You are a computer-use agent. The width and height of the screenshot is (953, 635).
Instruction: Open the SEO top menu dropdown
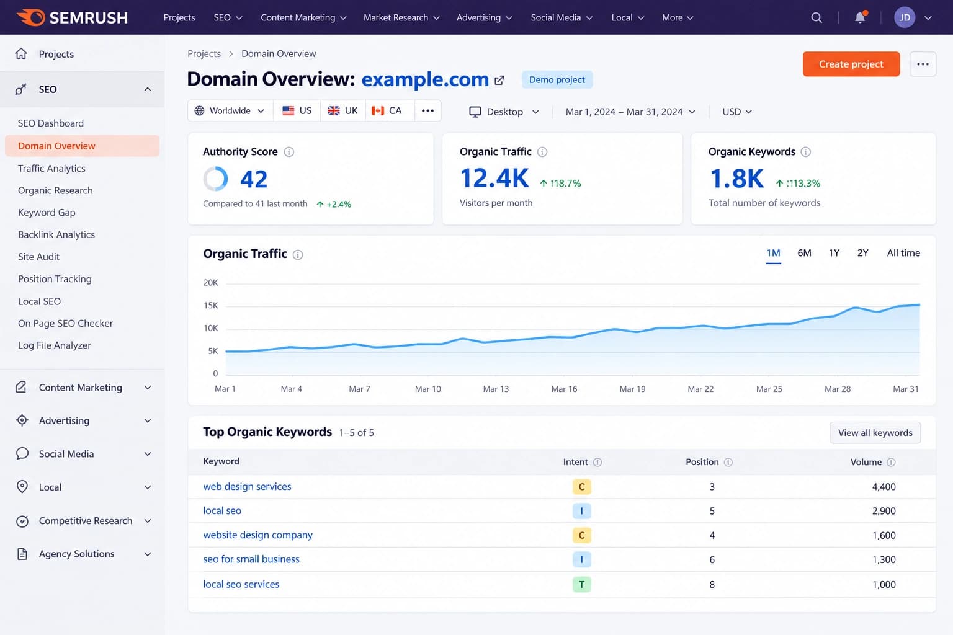tap(228, 17)
